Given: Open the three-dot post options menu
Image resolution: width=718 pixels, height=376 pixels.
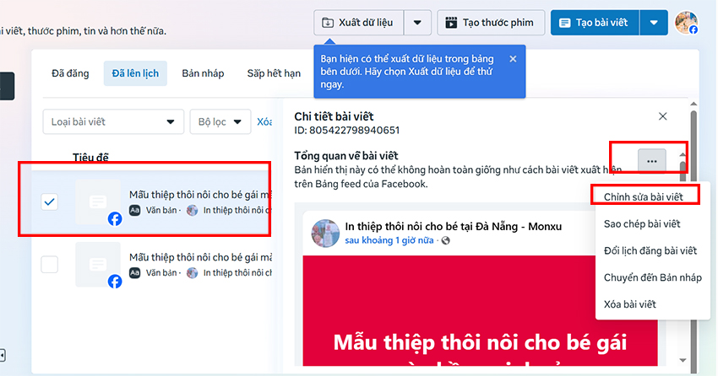Looking at the screenshot, I should click(x=651, y=161).
